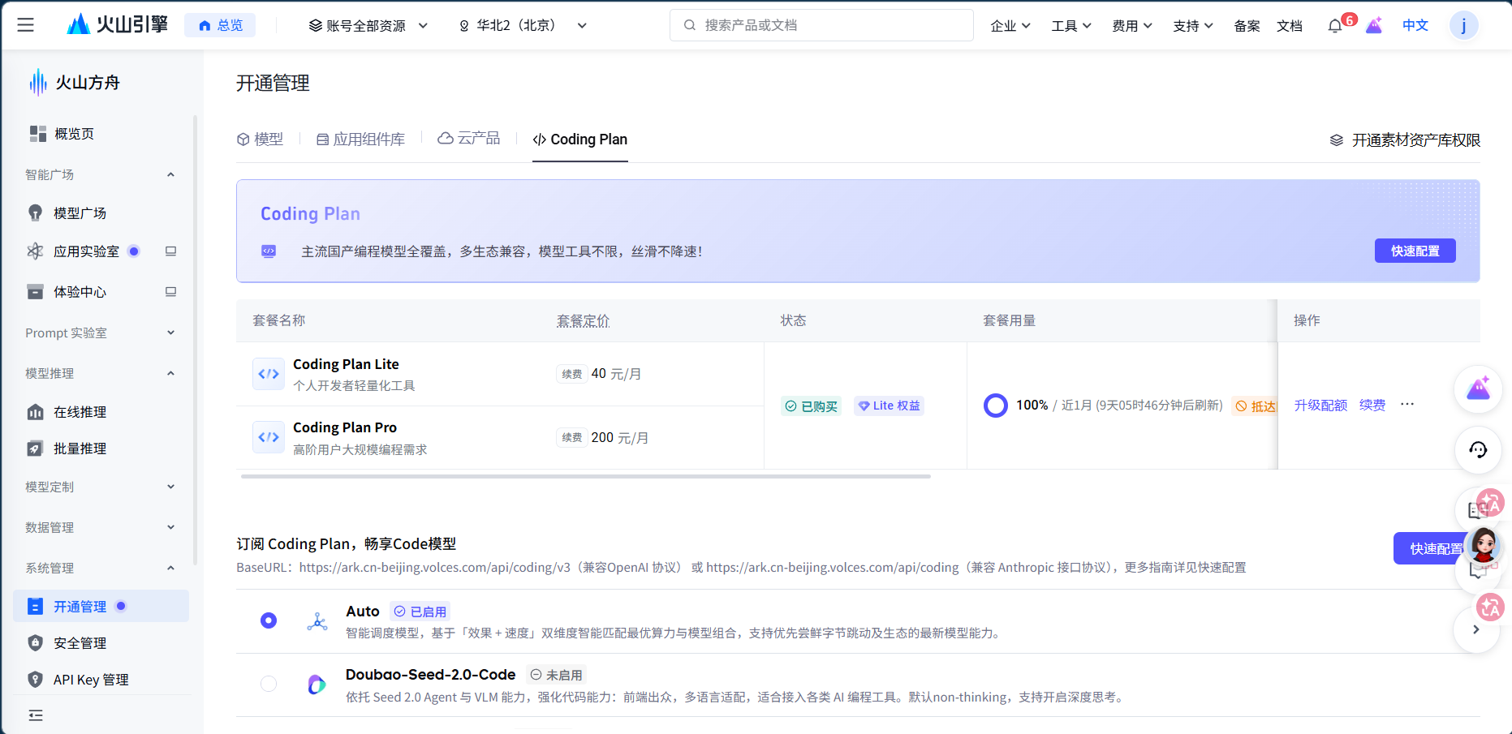Open the 华北2（北京） region dropdown
Screen dimensions: 1512x734
[x=523, y=26]
